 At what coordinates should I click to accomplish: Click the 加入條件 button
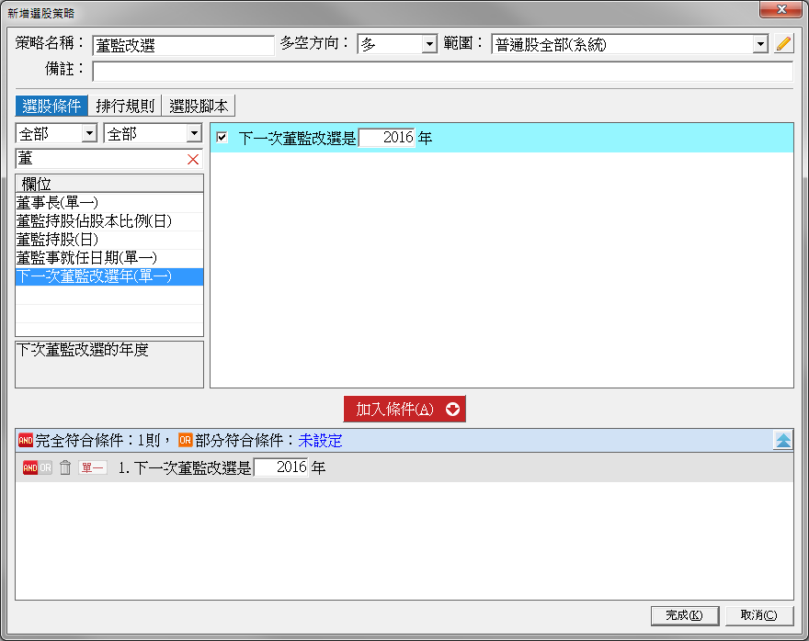pyautogui.click(x=404, y=410)
